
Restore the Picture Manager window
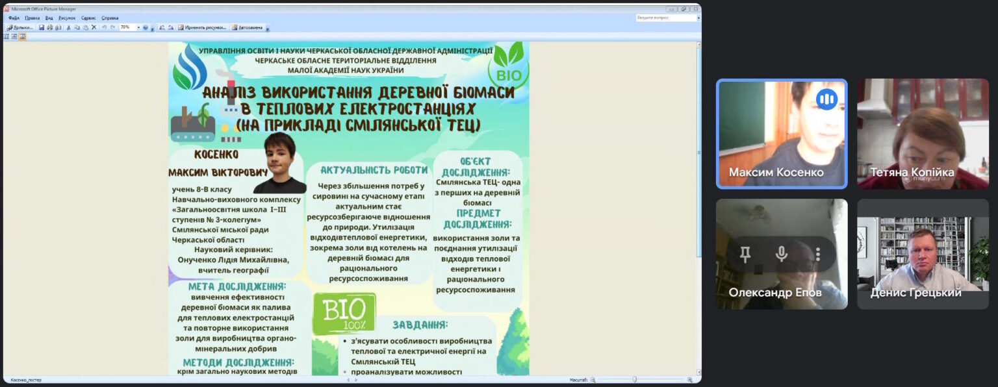tap(683, 9)
